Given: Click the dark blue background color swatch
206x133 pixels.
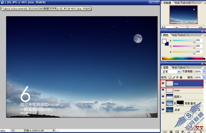Looking at the screenshot, I should click(x=167, y=44).
